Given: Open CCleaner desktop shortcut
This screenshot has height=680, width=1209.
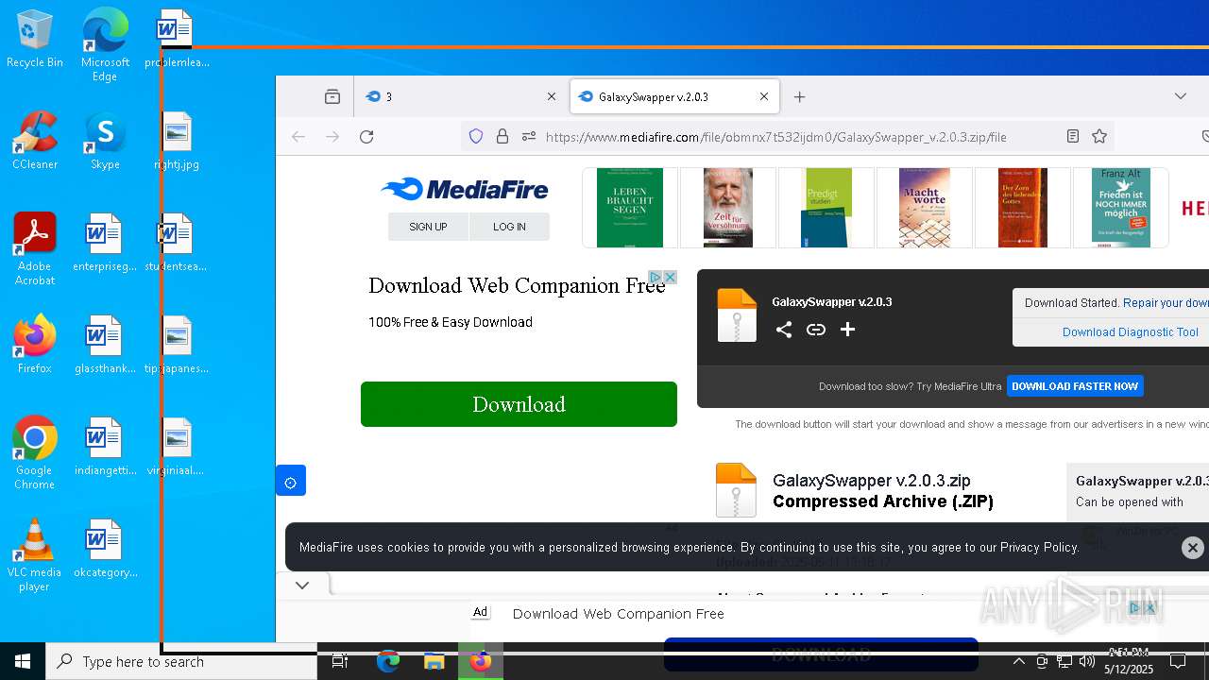Looking at the screenshot, I should (x=35, y=142).
